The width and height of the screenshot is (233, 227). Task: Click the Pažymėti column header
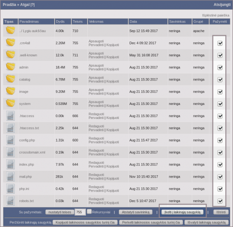220,21
